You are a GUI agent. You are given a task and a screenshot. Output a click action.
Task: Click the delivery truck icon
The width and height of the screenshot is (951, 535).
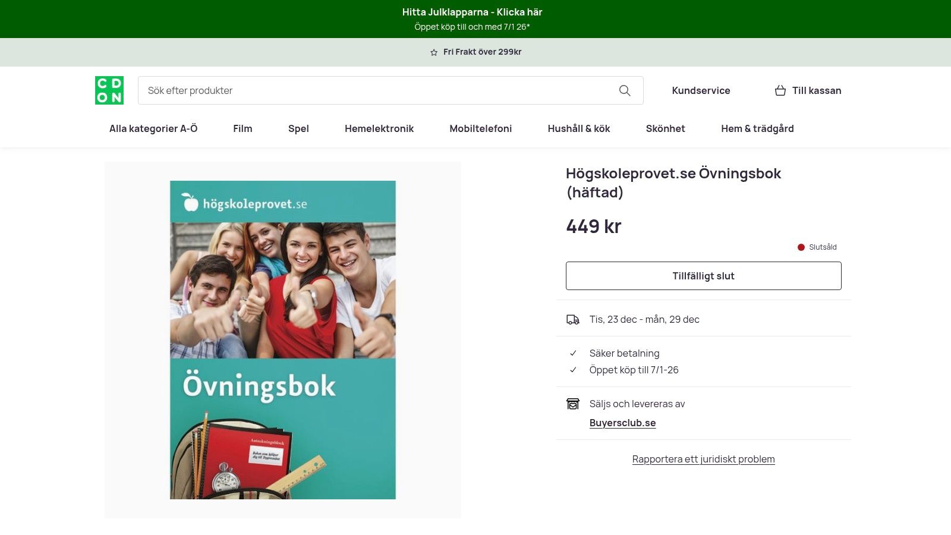point(572,320)
